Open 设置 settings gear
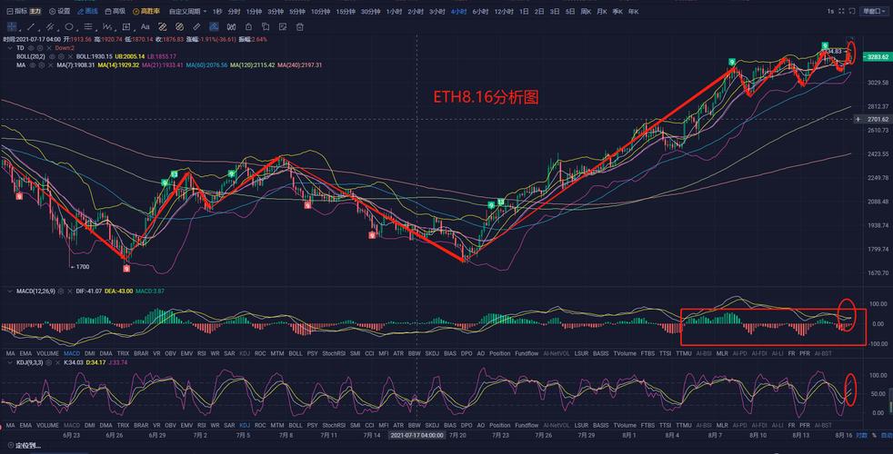893x454 pixels. 58,11
